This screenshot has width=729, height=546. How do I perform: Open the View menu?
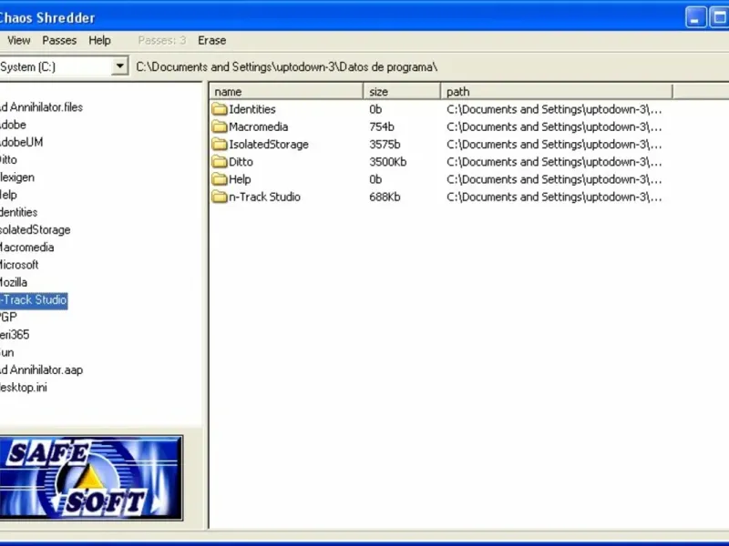point(18,40)
